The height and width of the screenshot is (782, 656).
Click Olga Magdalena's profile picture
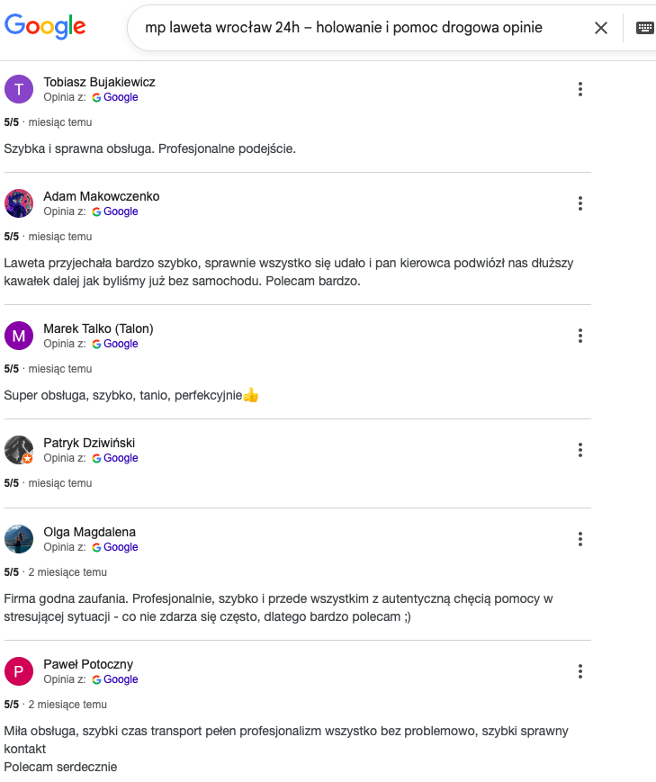(x=19, y=539)
